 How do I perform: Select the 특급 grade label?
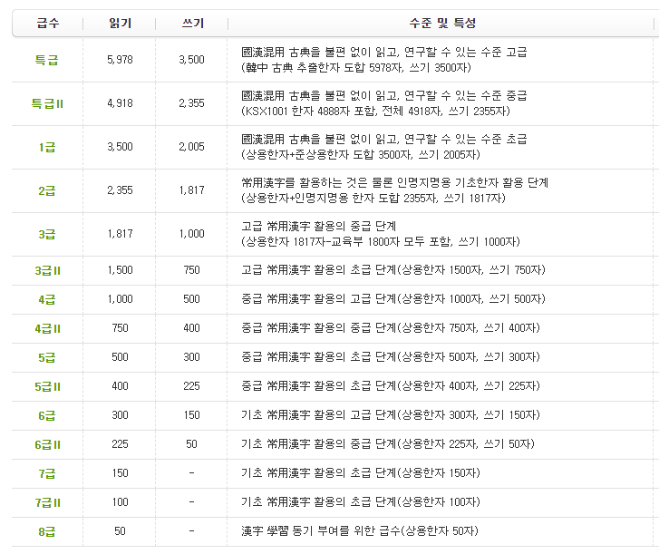coord(46,60)
